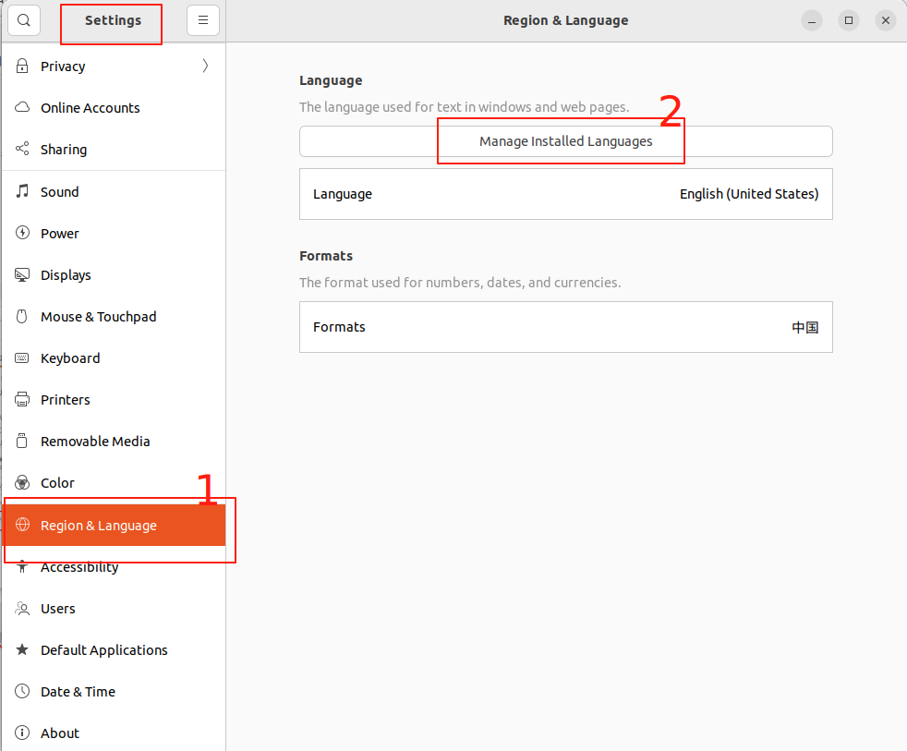Click the Settings title label

point(113,20)
